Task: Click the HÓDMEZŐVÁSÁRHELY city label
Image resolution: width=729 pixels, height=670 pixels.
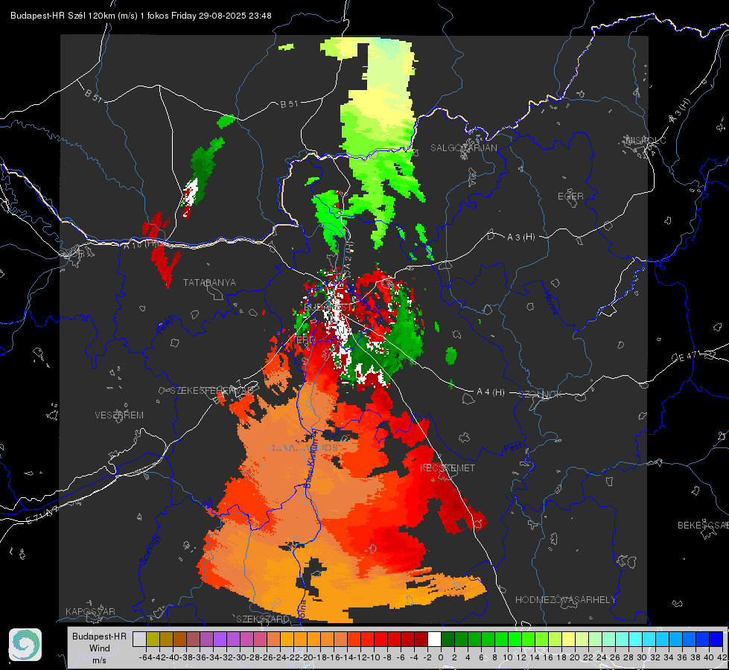Action: tap(565, 600)
